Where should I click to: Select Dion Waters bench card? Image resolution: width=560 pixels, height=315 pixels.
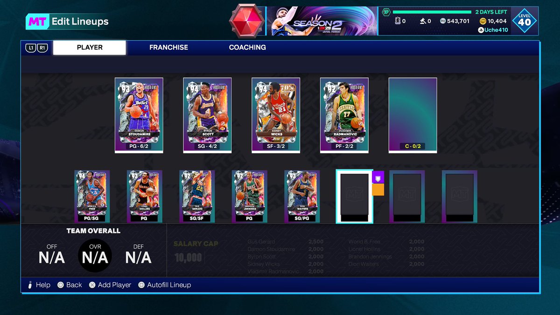pos(302,196)
